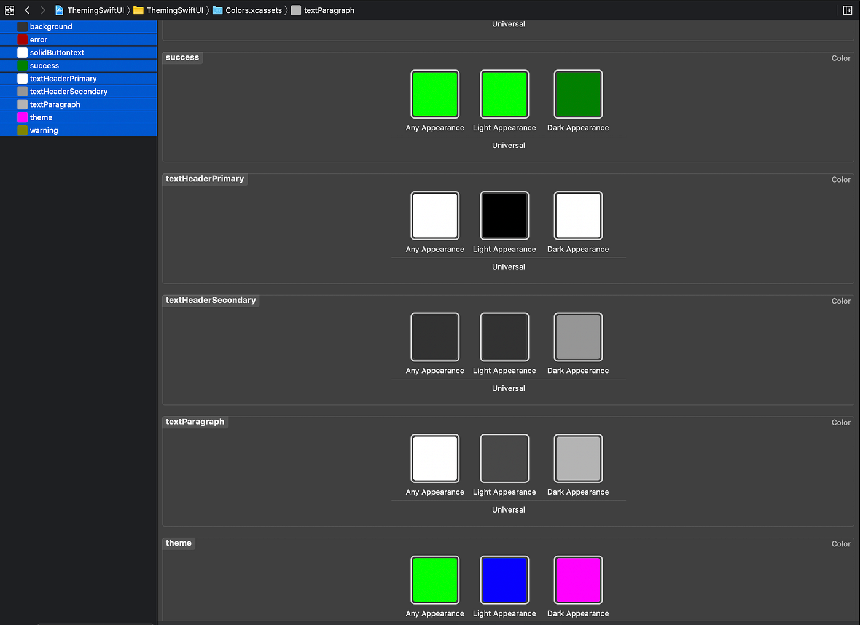Click the add editor icon at top right
The image size is (860, 625).
click(x=848, y=10)
